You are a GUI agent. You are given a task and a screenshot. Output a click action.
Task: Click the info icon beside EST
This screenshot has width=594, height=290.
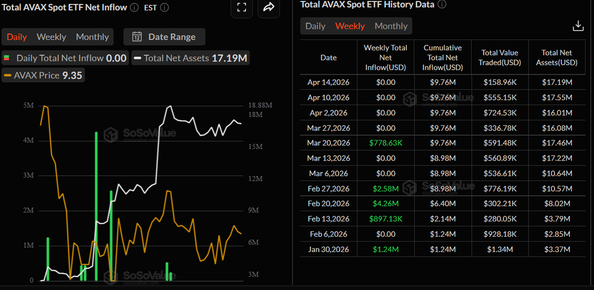[x=164, y=7]
